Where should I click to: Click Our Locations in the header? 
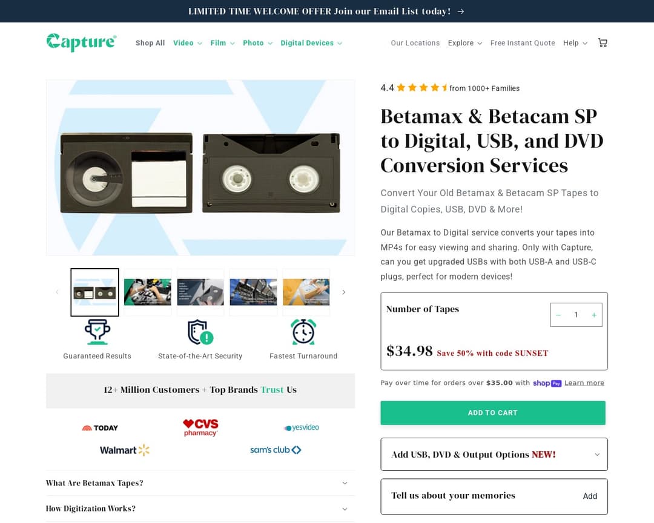pos(415,43)
